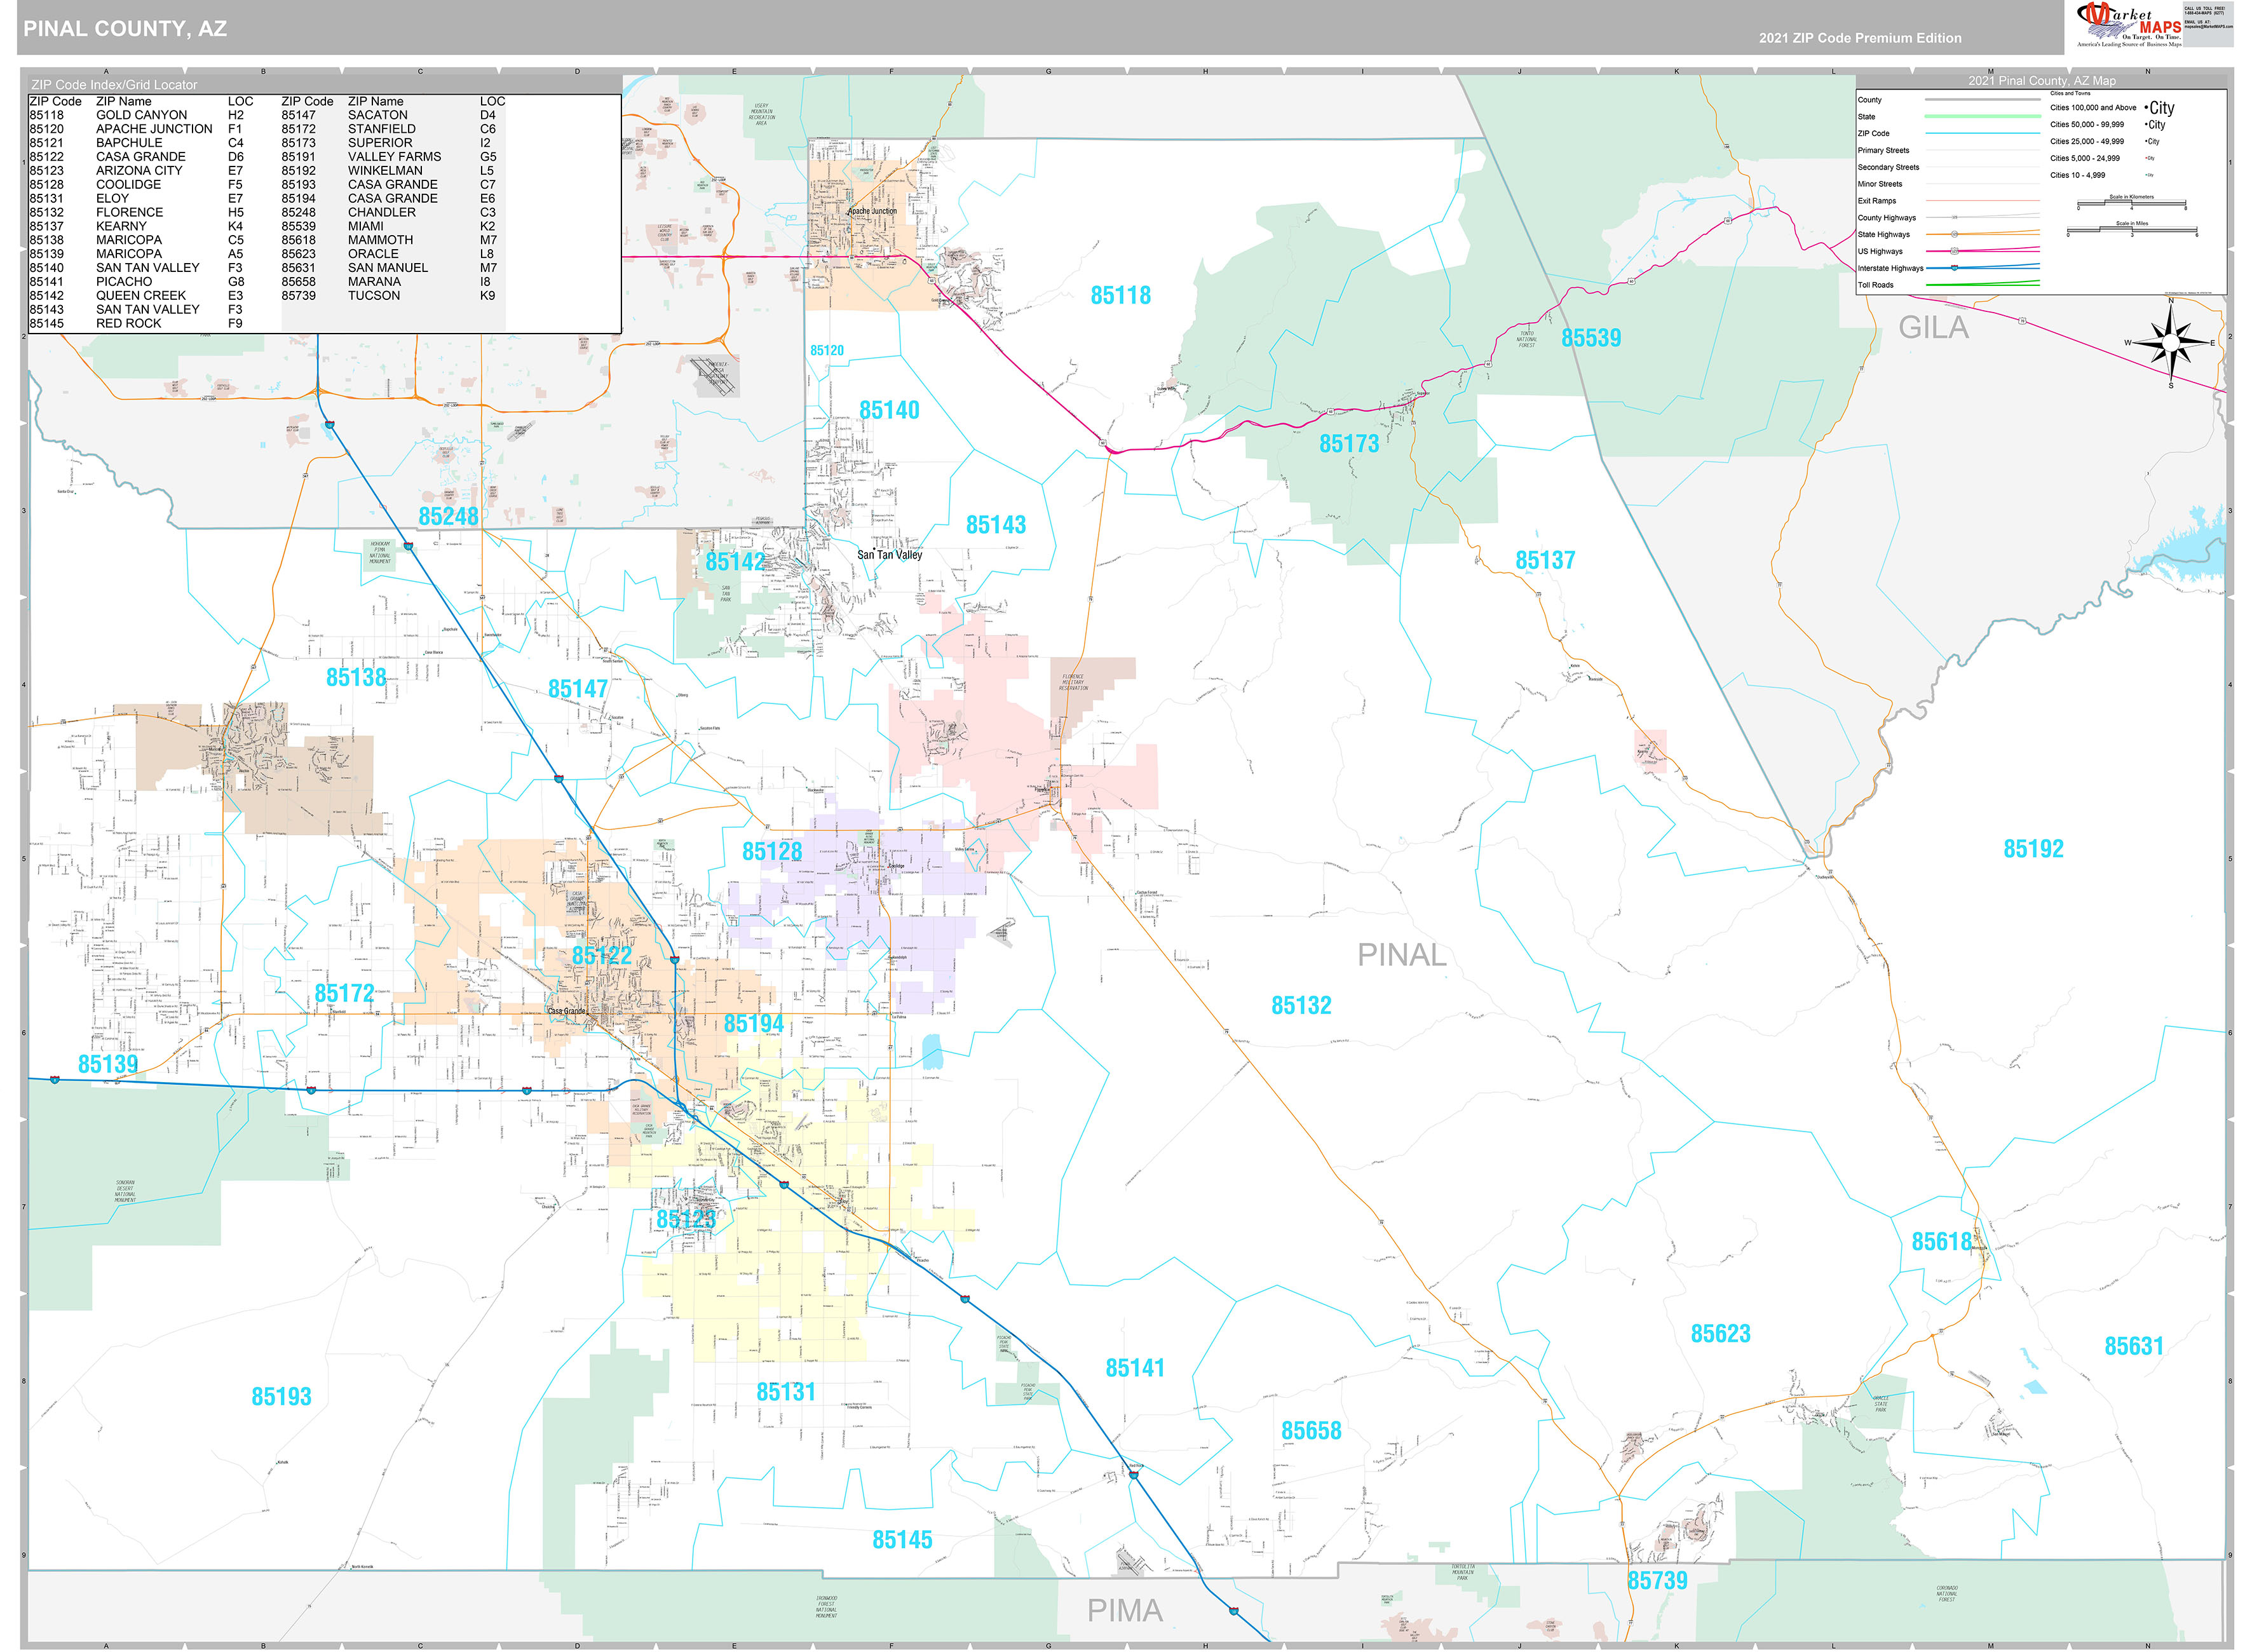
Task: Click the US Highways legend entry
Action: [1948, 251]
